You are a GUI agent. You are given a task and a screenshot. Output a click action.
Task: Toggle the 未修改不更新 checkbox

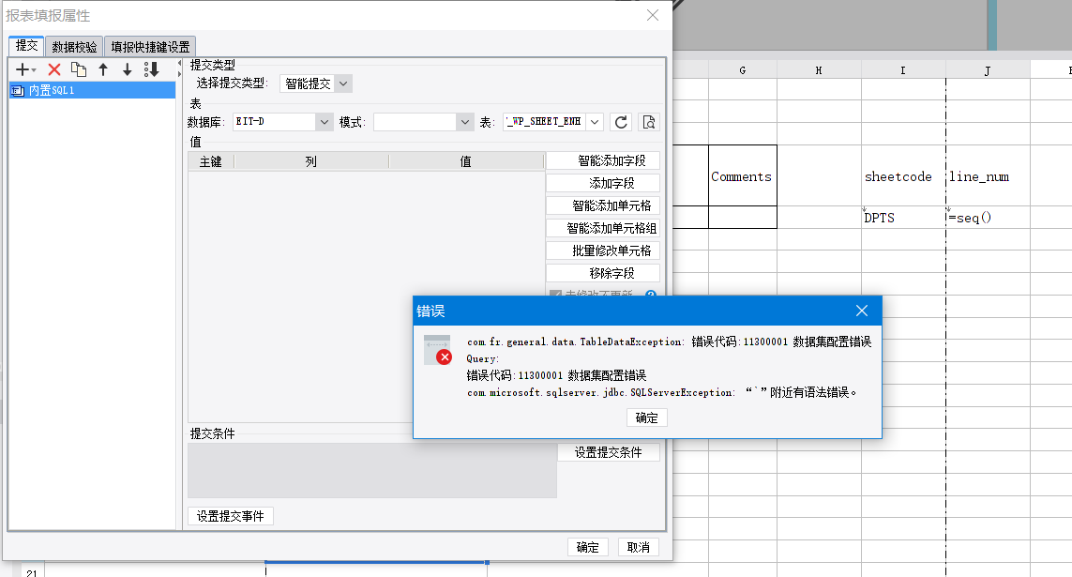(x=556, y=295)
